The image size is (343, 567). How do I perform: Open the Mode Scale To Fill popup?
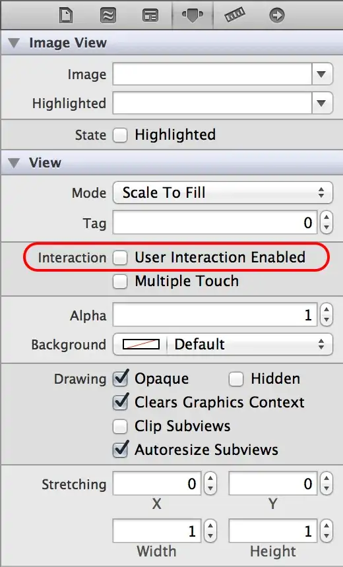tap(223, 193)
